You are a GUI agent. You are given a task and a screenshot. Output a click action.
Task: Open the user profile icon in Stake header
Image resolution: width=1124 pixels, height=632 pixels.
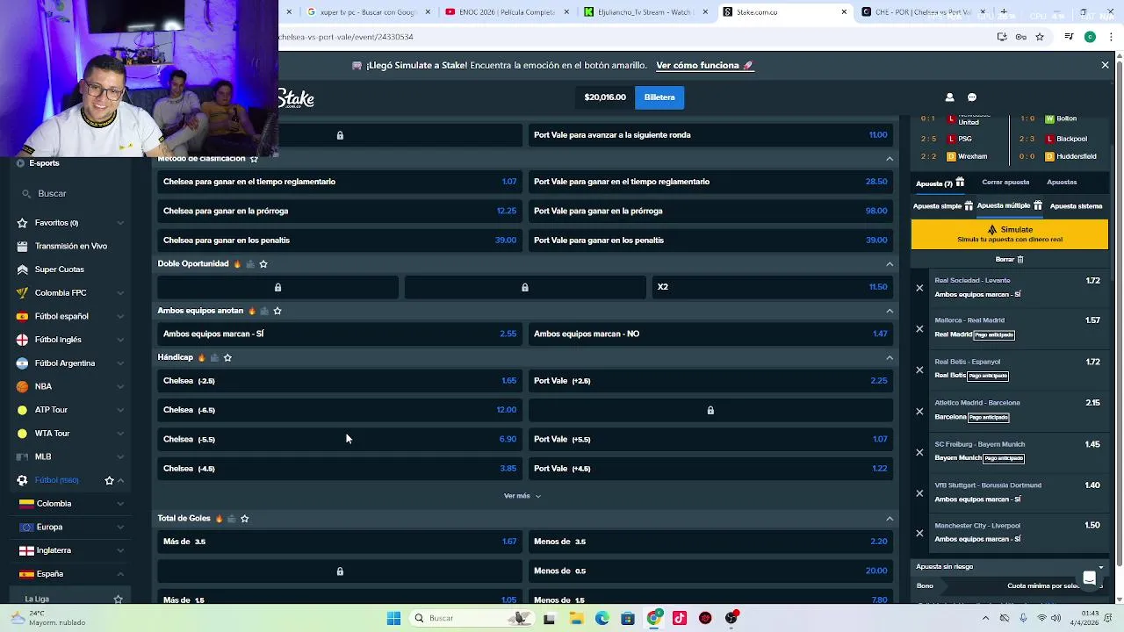949,97
